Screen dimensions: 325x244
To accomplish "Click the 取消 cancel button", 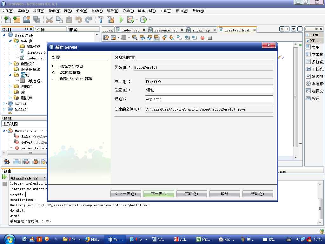I will tap(225, 194).
